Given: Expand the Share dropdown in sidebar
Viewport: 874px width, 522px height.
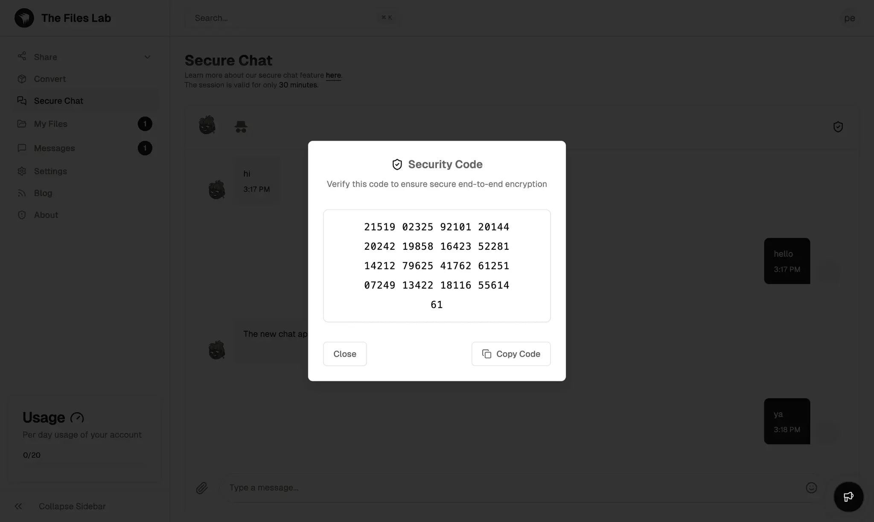Looking at the screenshot, I should [147, 56].
